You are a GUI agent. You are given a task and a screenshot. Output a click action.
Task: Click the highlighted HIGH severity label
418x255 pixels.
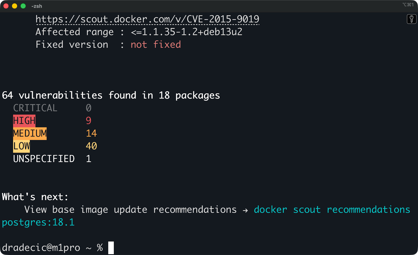point(24,120)
